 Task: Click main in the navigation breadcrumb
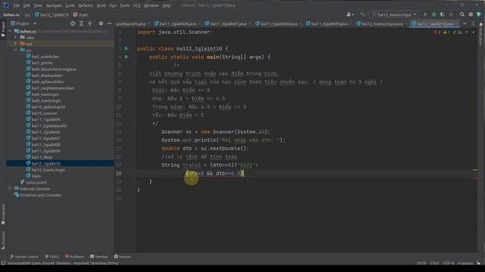(x=81, y=14)
